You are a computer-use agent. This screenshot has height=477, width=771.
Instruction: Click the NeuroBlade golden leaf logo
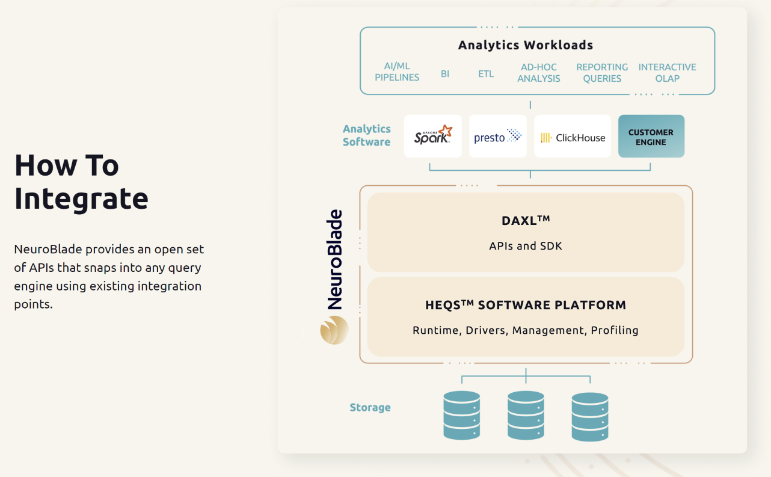coord(334,330)
